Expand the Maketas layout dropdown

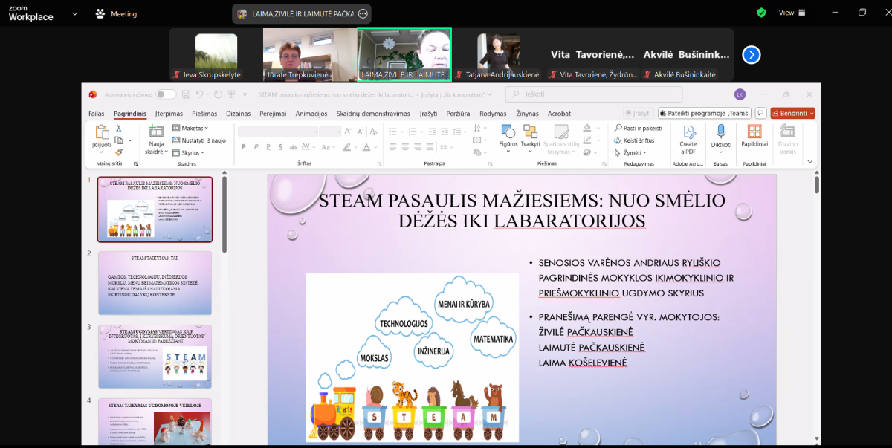[192, 128]
